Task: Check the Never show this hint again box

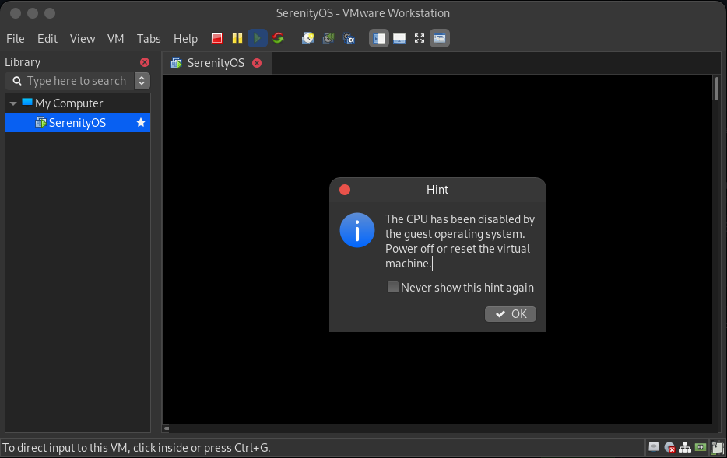Action: point(393,287)
